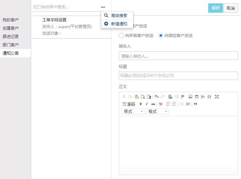Maximize the rich text editor

[x=217, y=97]
